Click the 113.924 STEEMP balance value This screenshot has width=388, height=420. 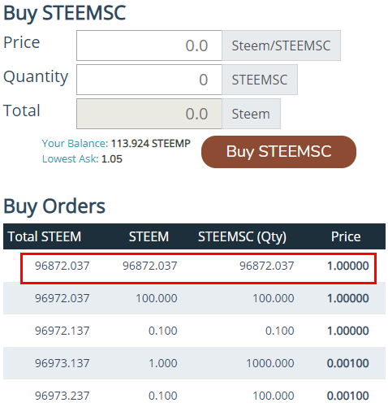pyautogui.click(x=151, y=144)
